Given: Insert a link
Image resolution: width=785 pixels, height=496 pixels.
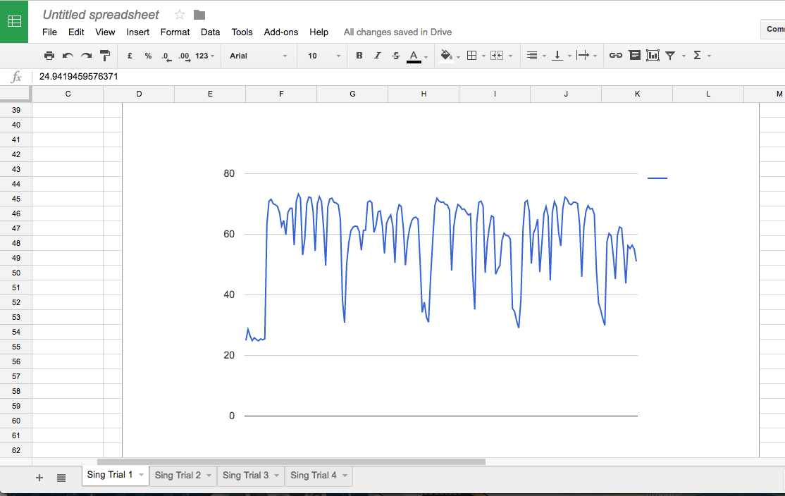Looking at the screenshot, I should [x=616, y=56].
